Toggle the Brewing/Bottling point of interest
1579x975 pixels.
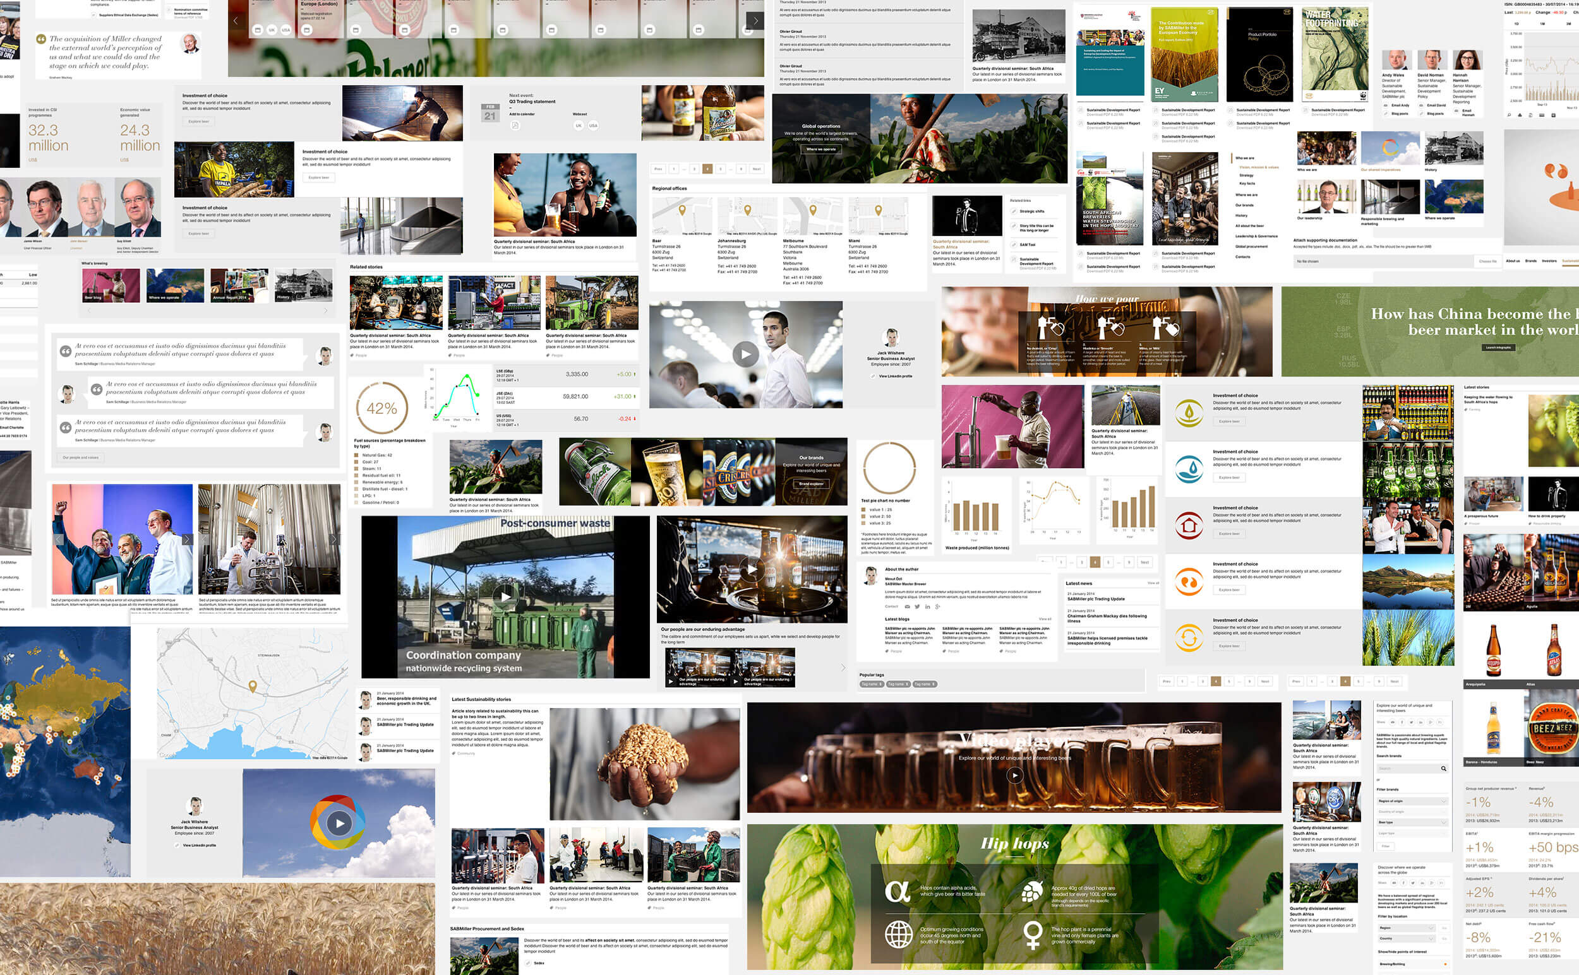pyautogui.click(x=1446, y=965)
